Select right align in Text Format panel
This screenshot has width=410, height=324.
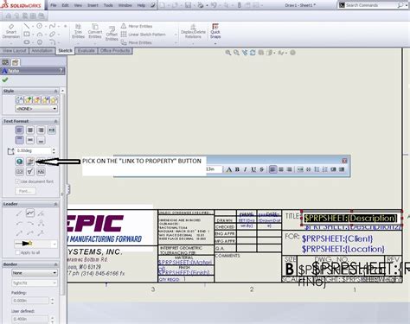point(41,130)
